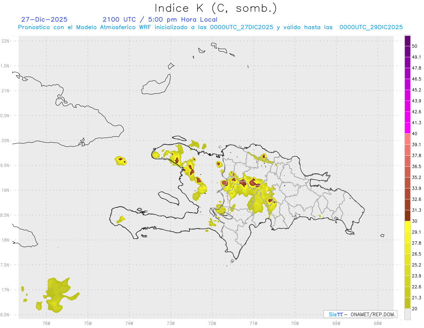The height and width of the screenshot is (328, 424).
Task: Click the "SisTT - ONAMET/REP.DOM." label box
Action: coord(360,314)
